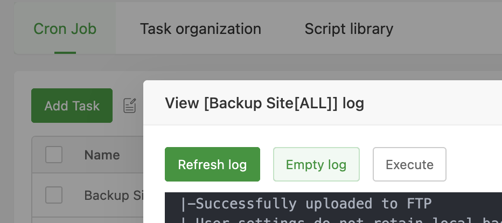This screenshot has height=223, width=502.
Task: Run the task via Execute button
Action: (409, 164)
